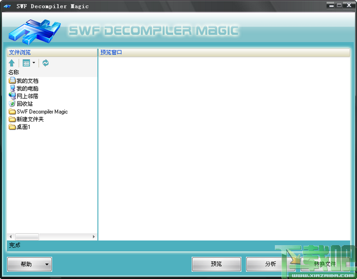Click the 我的电脑 computer icon

12,88
